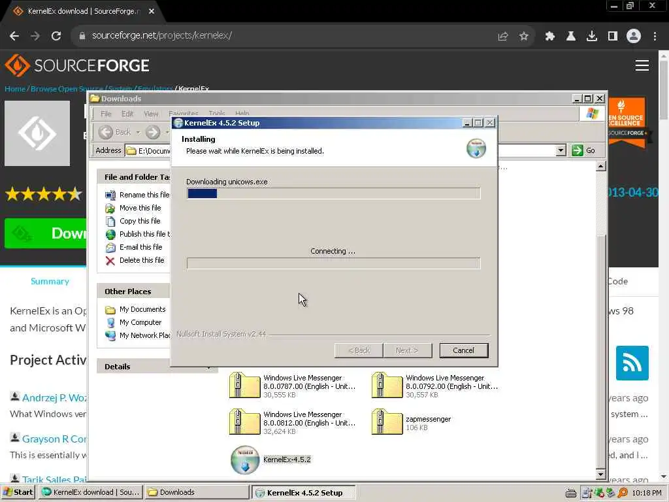This screenshot has width=669, height=502.
Task: Open Chrome extensions puzzle icon
Action: (x=549, y=37)
